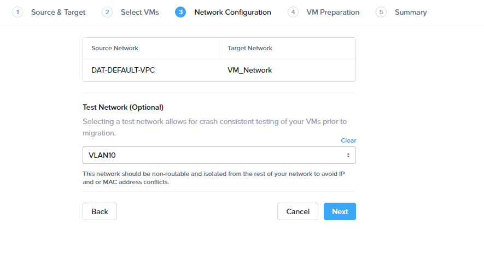Click the step 5 number circle

coord(381,12)
